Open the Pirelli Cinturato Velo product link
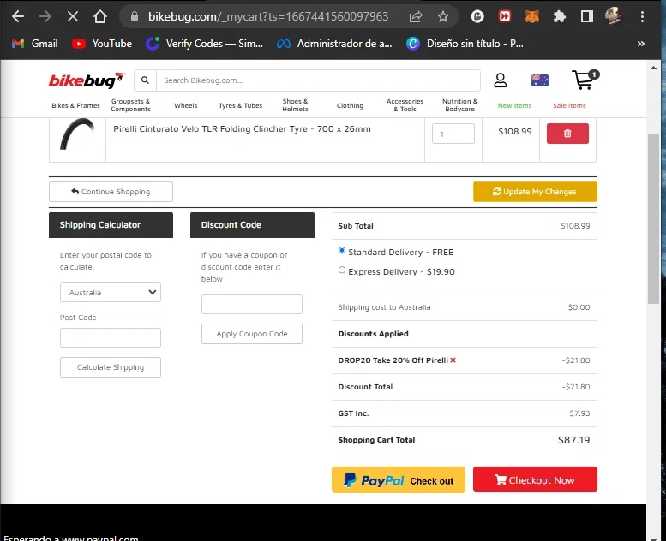This screenshot has height=541, width=666. [x=242, y=129]
